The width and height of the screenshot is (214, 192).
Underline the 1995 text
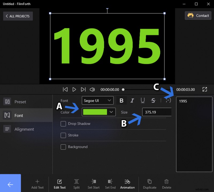point(143,100)
